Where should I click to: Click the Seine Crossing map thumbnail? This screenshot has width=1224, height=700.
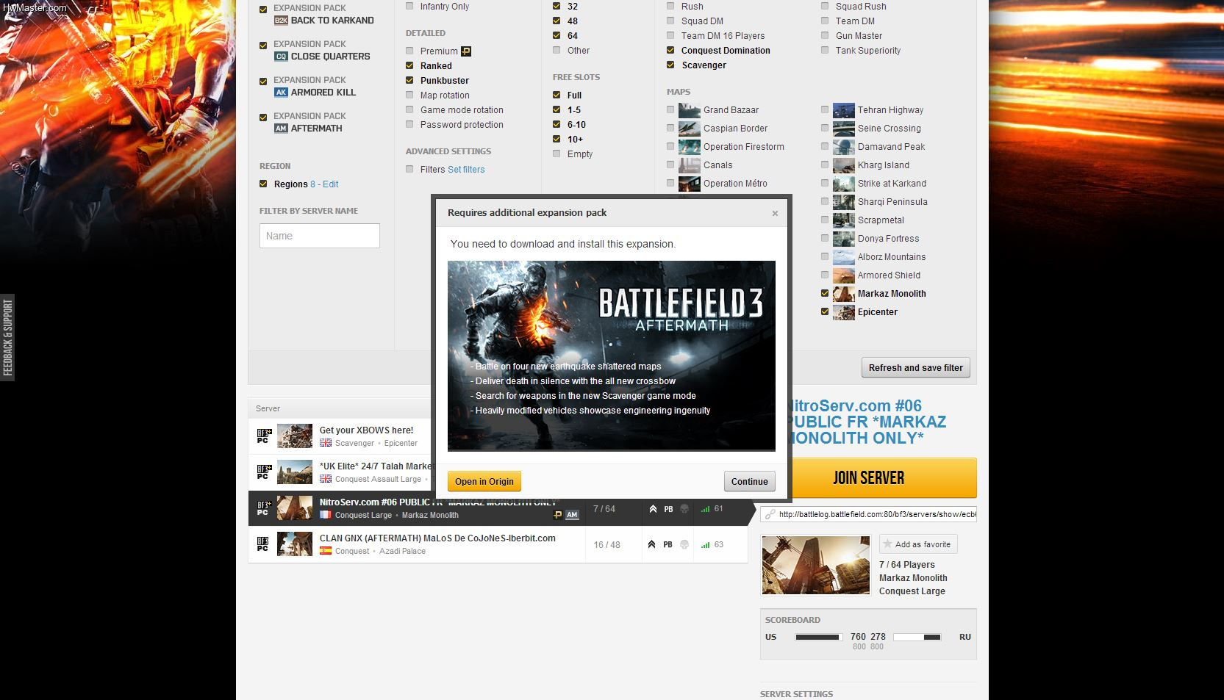[x=844, y=129]
